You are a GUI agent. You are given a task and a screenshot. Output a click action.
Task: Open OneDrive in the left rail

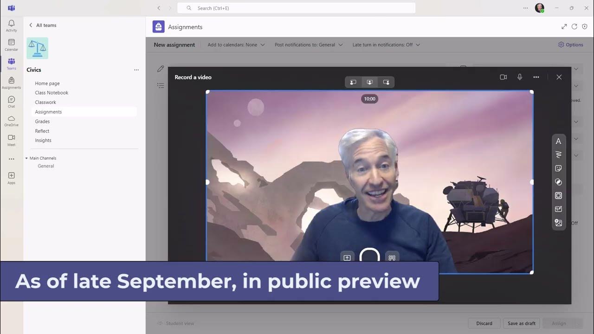pos(11,121)
